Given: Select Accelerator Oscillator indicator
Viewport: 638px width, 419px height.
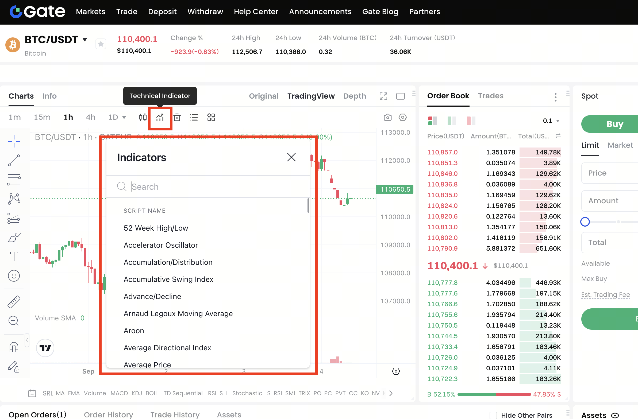Looking at the screenshot, I should [x=161, y=245].
